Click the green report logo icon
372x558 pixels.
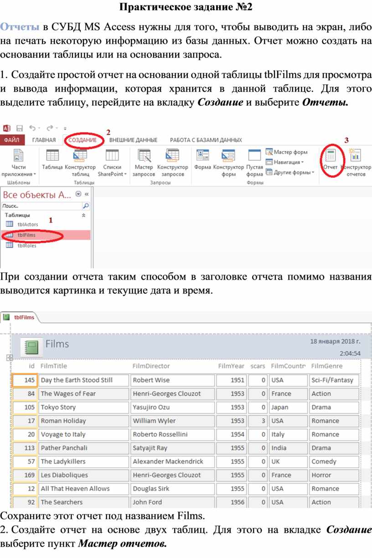(x=31, y=348)
